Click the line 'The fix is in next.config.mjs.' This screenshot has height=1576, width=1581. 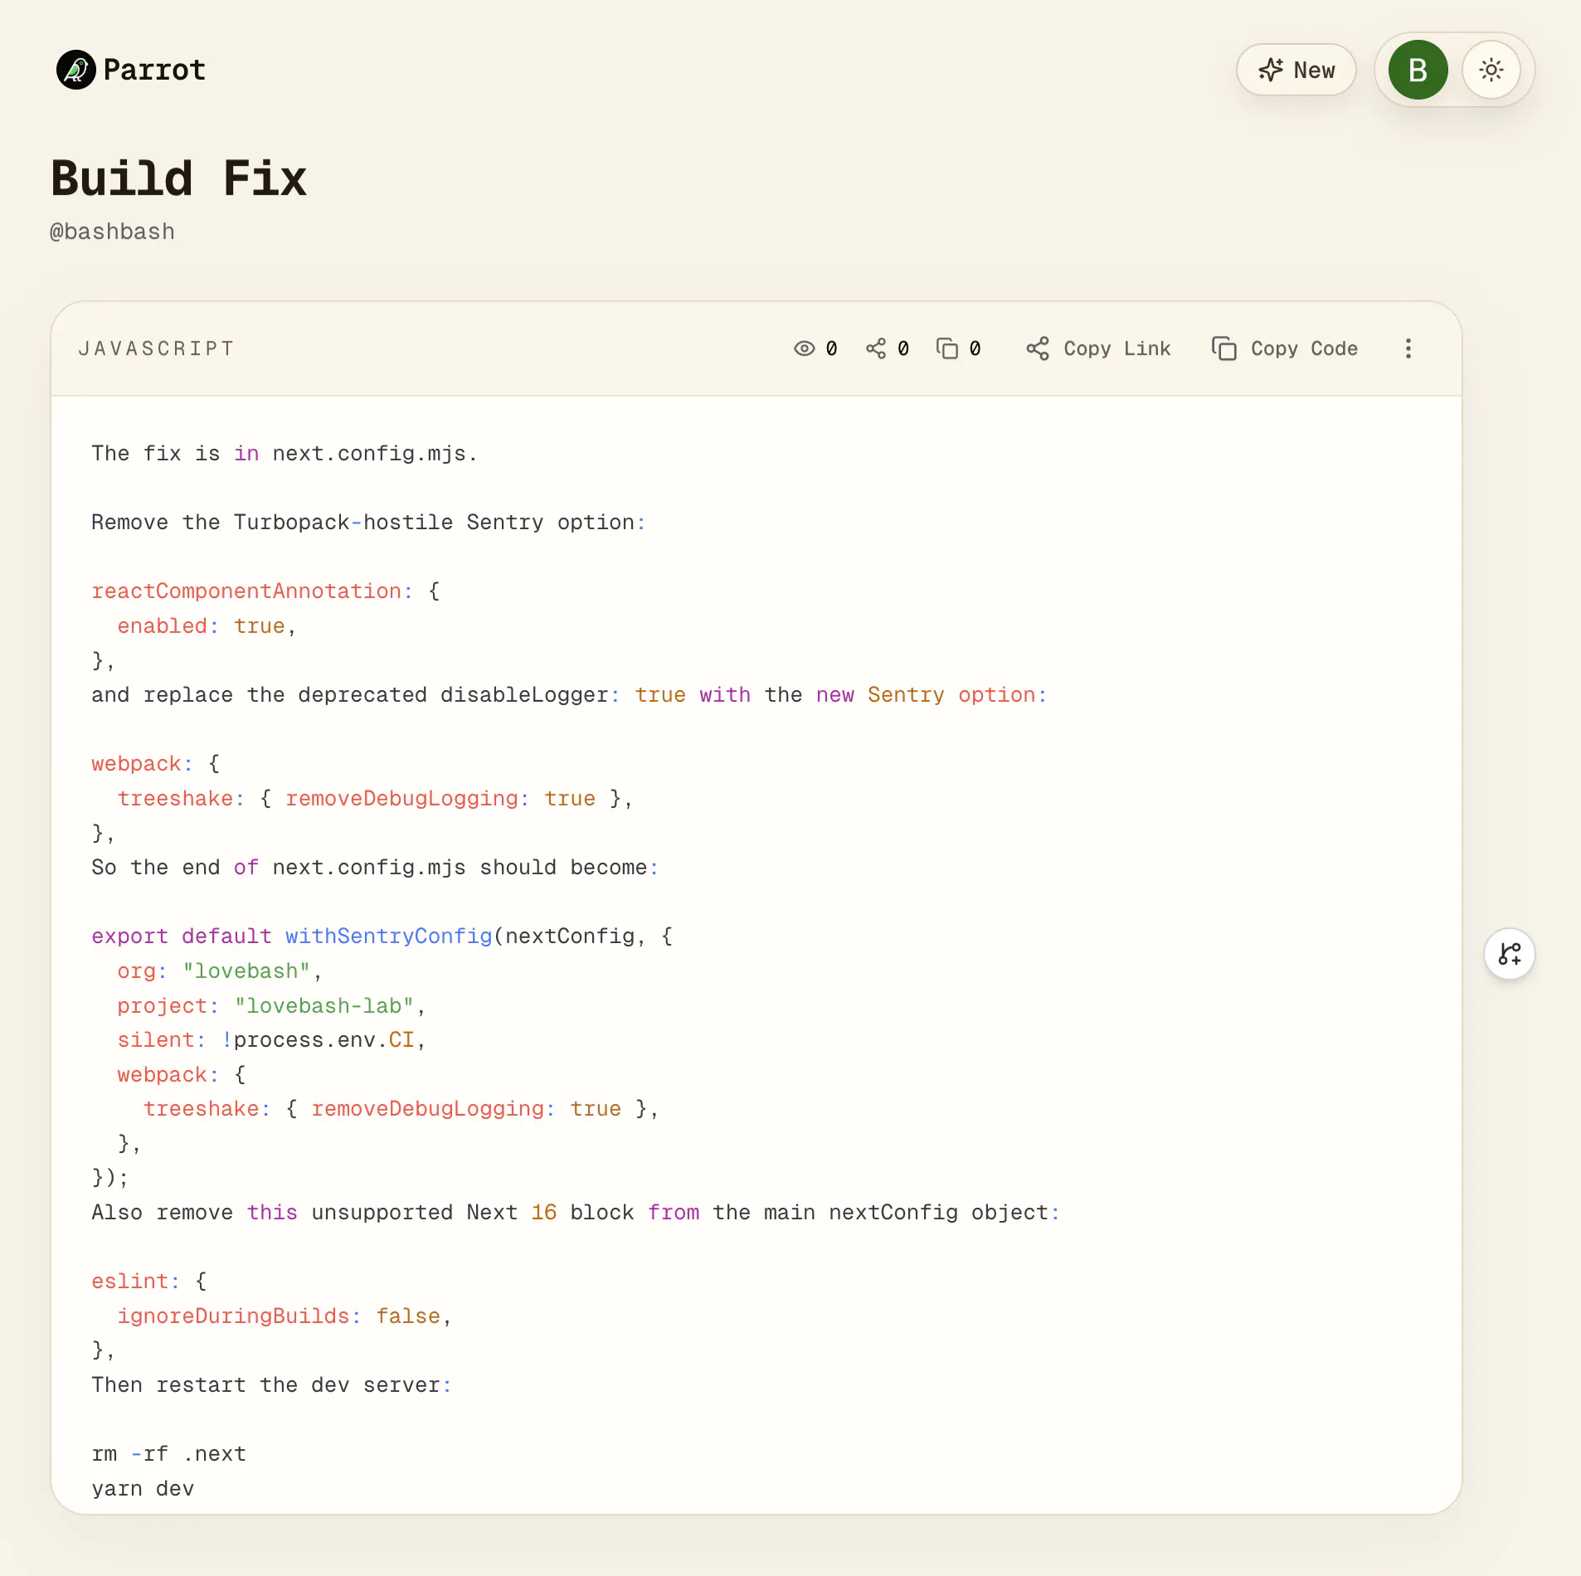(285, 454)
